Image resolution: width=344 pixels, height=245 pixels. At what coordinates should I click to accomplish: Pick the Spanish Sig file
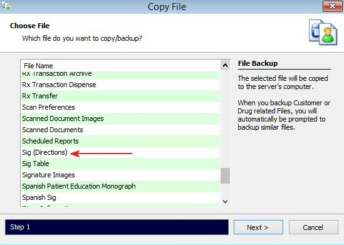coord(120,197)
